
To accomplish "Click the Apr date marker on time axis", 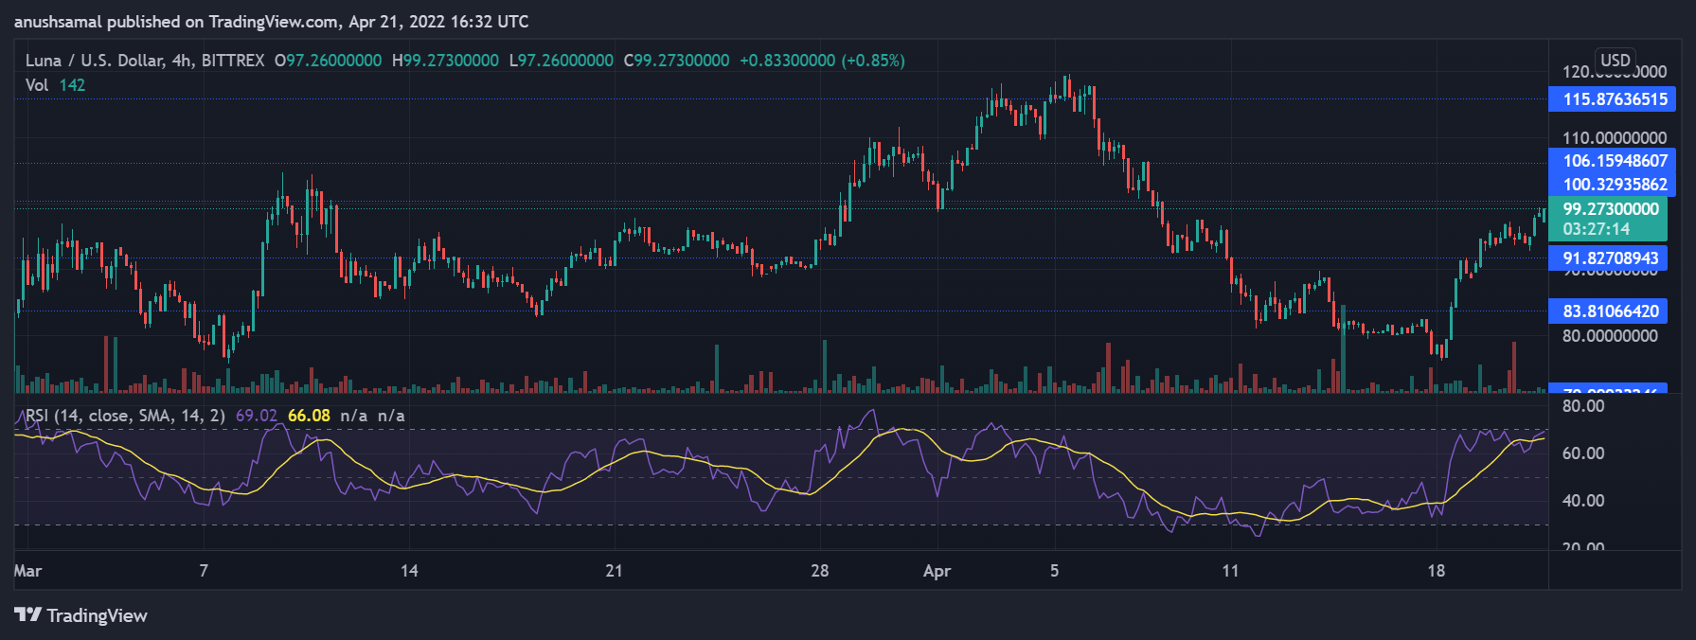I will 937,571.
